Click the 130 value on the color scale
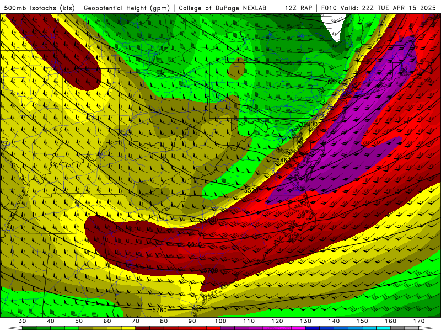Viewport: 441px width, 331px height. click(306, 321)
